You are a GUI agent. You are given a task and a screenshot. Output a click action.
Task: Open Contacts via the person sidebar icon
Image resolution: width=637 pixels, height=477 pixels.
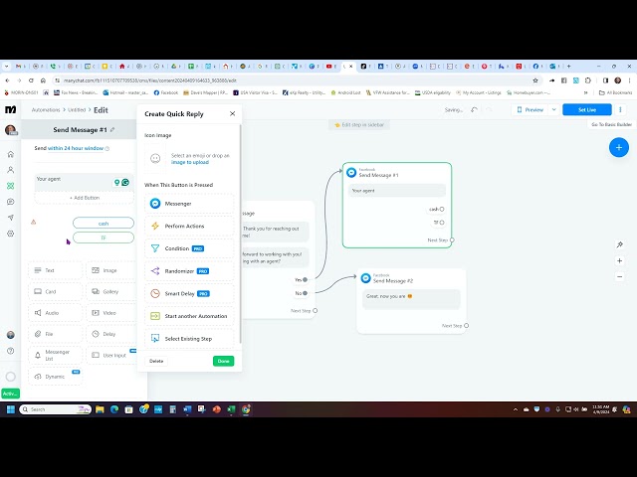coord(11,170)
